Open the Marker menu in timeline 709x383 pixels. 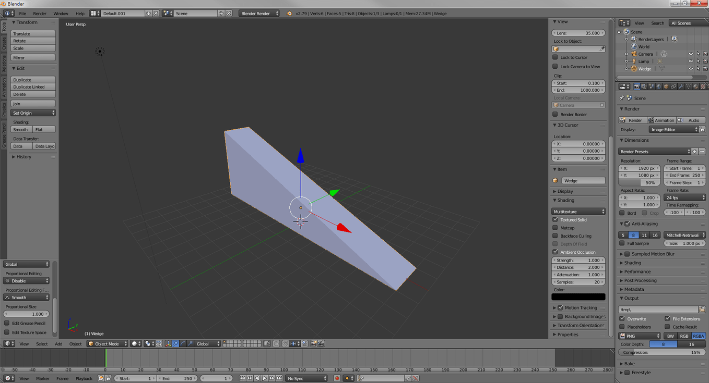(42, 378)
